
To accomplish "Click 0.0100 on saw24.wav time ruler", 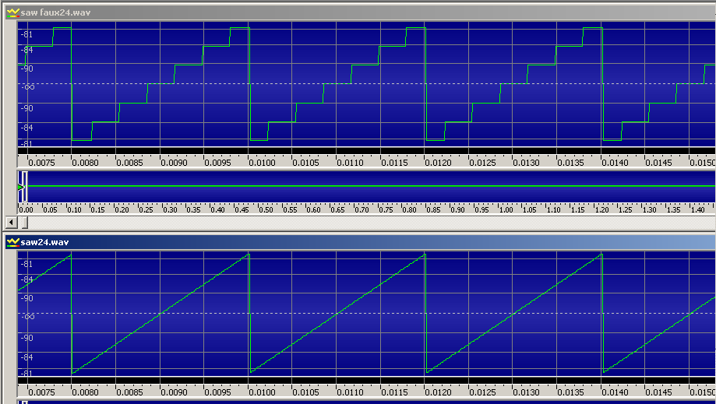I will [262, 392].
